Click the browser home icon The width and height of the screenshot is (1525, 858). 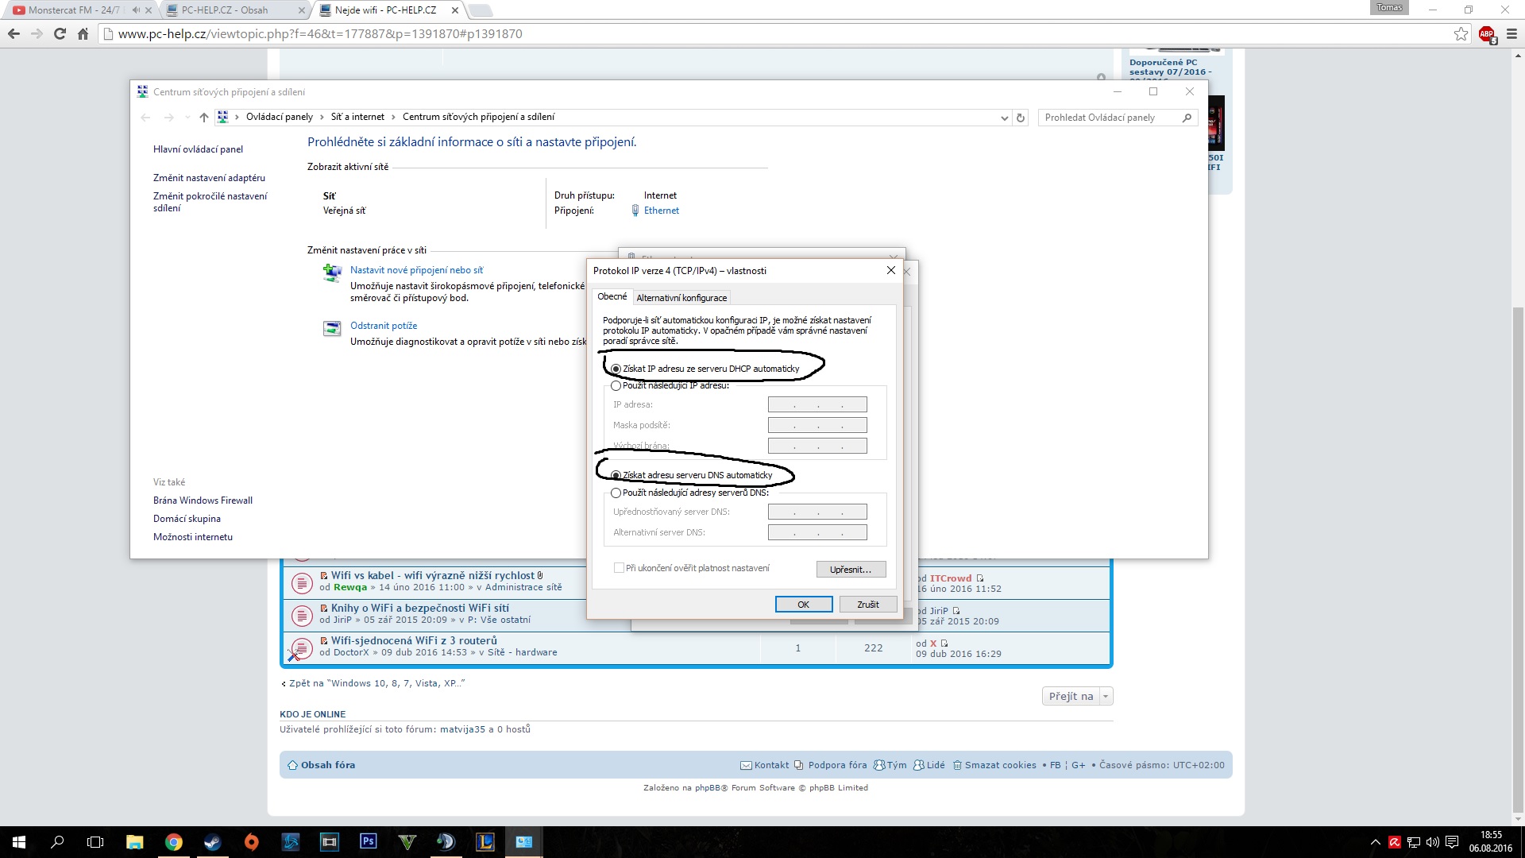coord(83,33)
